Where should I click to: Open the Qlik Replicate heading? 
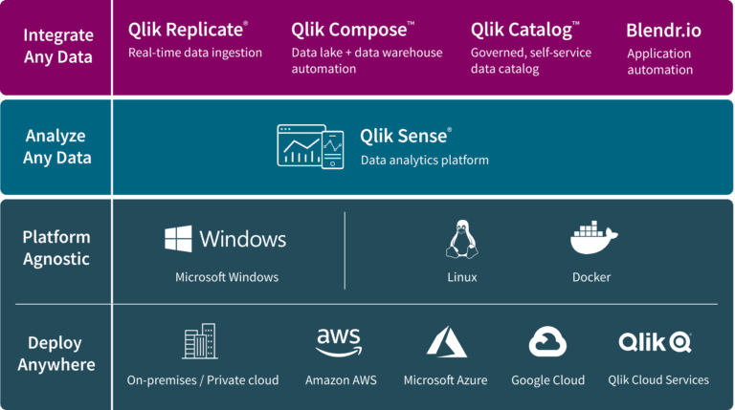188,30
